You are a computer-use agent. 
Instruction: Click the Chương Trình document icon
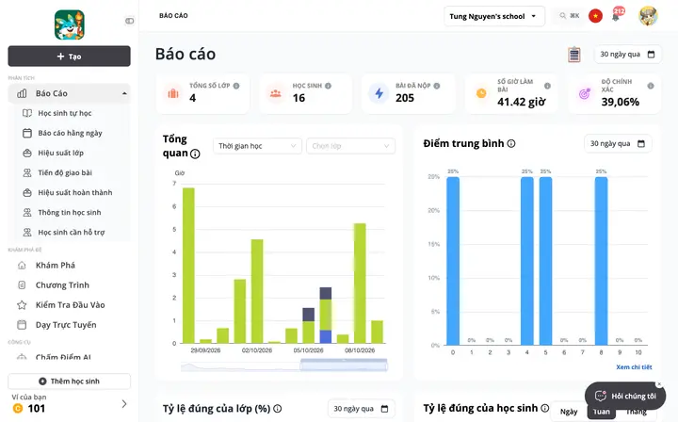coord(22,285)
